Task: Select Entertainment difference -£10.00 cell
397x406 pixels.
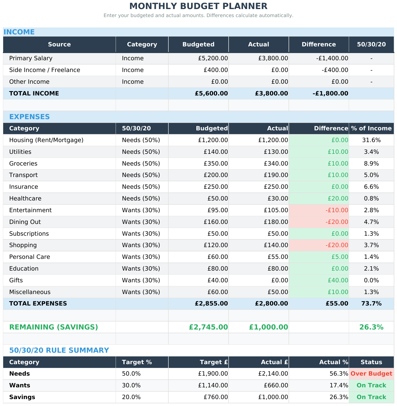Action: (x=319, y=210)
